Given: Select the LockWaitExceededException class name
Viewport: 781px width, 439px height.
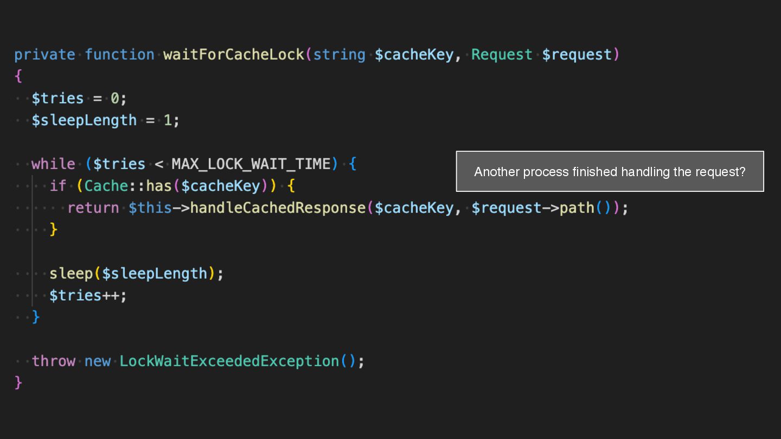Looking at the screenshot, I should point(229,361).
